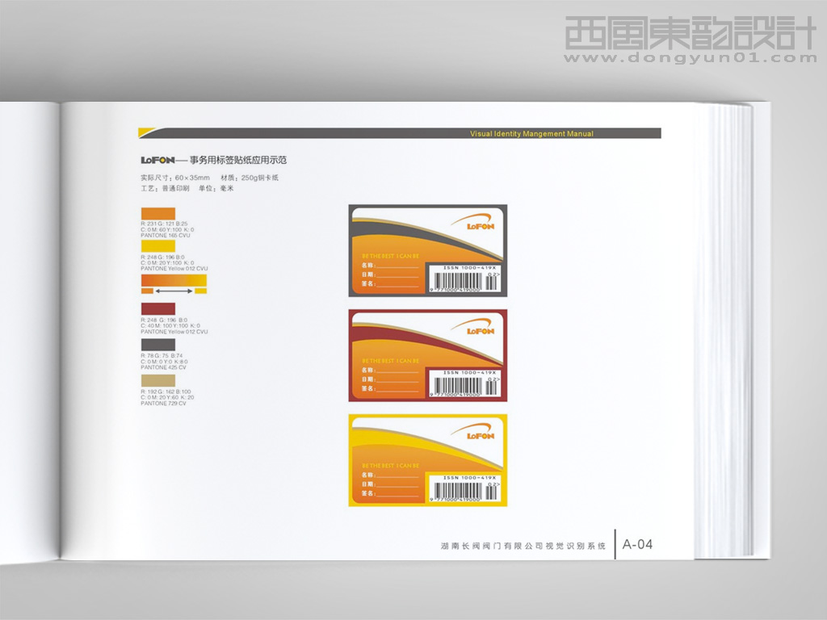Open the gray label design preview
The image size is (827, 620).
click(426, 249)
